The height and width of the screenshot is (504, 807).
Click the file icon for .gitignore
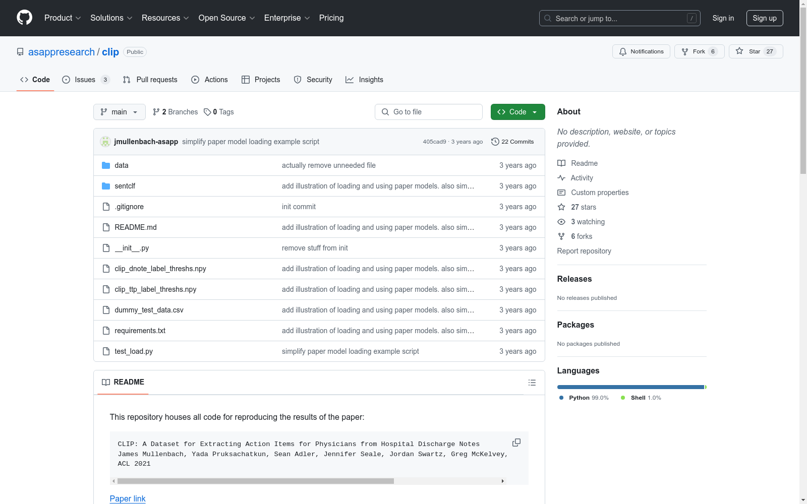tap(106, 207)
